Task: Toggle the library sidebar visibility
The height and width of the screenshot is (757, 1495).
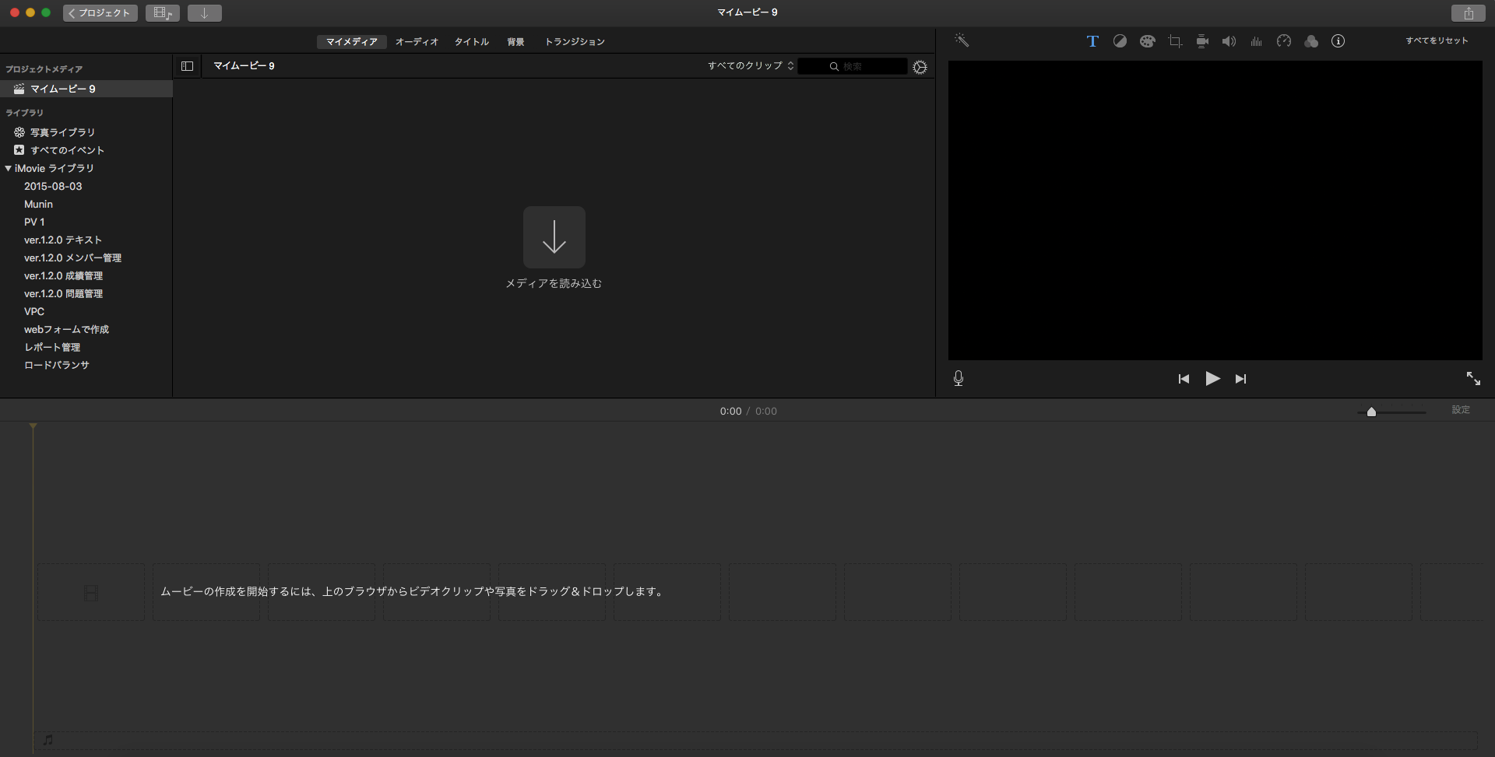Action: [x=187, y=66]
